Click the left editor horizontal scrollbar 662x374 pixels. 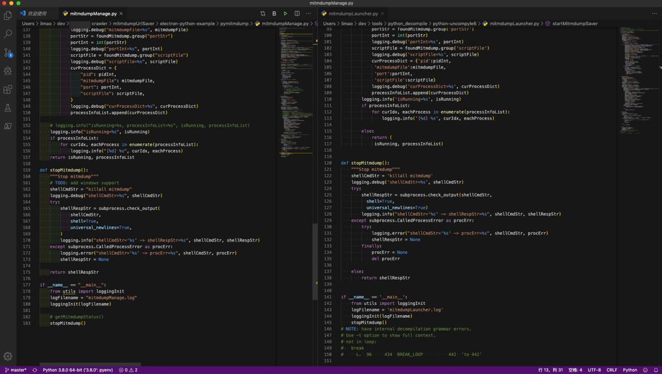point(90,364)
